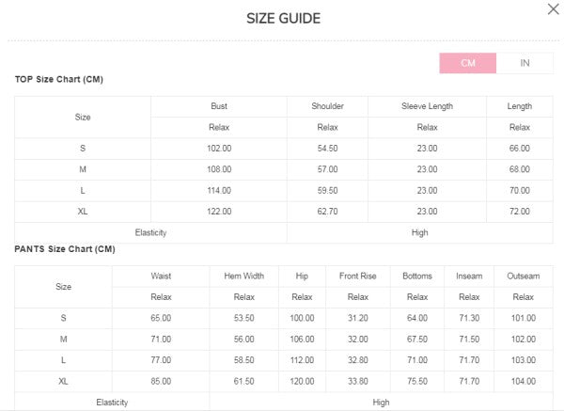Screen dimensions: 564x411
Task: Select the Front Rise column header
Action: pyautogui.click(x=357, y=277)
